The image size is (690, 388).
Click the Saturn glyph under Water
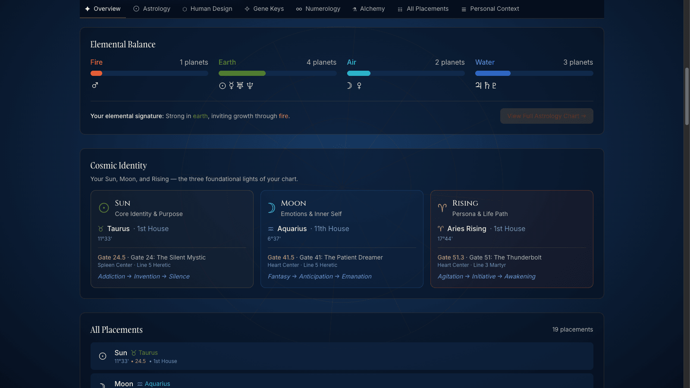[487, 85]
